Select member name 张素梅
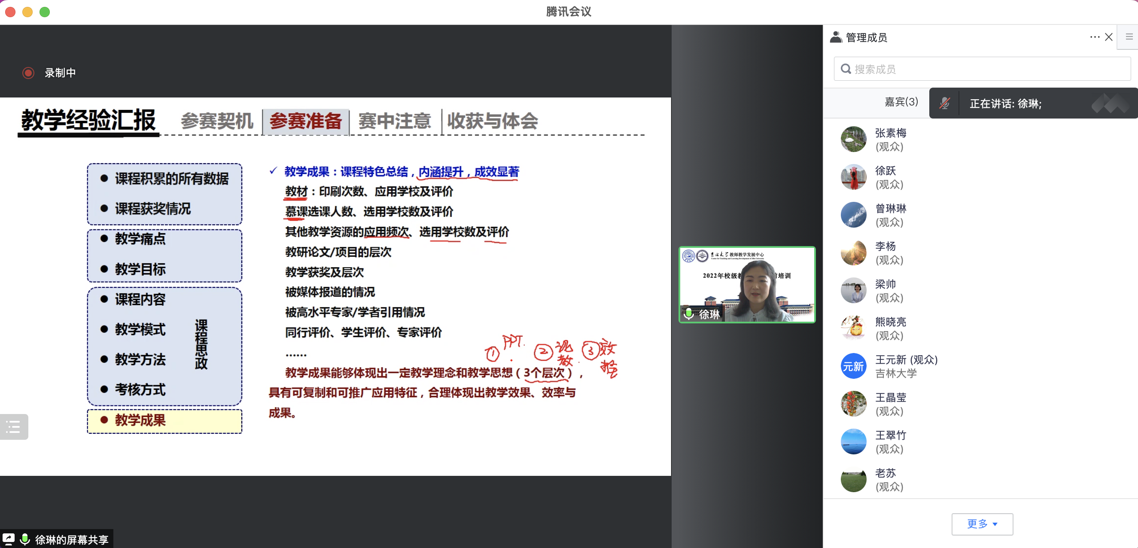 pos(890,133)
